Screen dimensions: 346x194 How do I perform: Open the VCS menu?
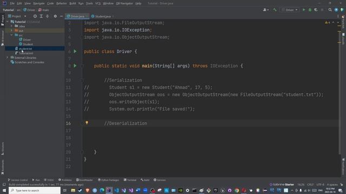coord(98,4)
